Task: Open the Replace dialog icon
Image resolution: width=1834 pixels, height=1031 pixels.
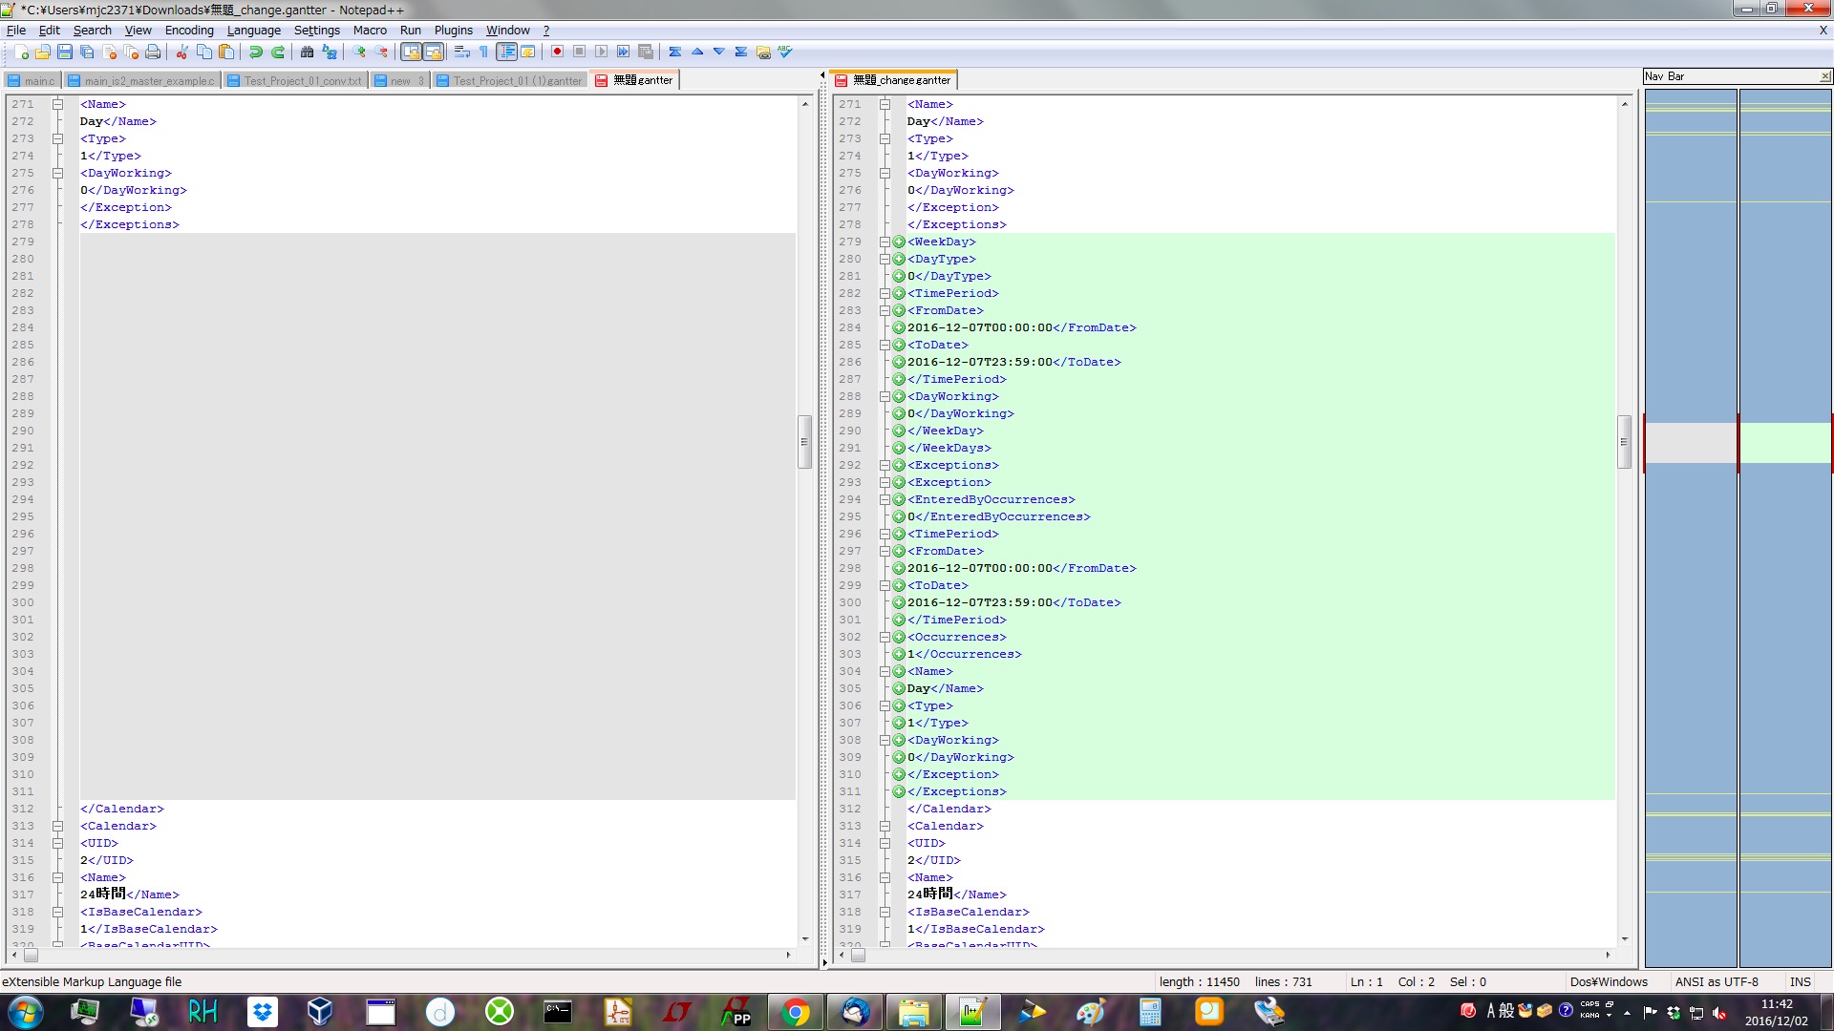Action: tap(330, 52)
